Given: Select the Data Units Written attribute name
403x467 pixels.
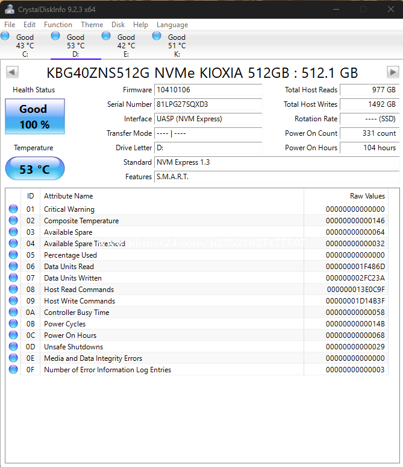Looking at the screenshot, I should click(x=72, y=278).
